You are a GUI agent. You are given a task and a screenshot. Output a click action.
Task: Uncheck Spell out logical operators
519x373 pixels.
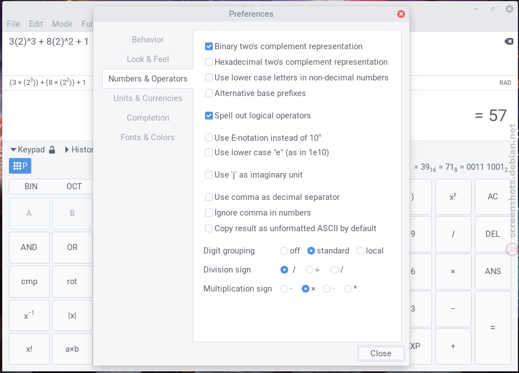(208, 116)
